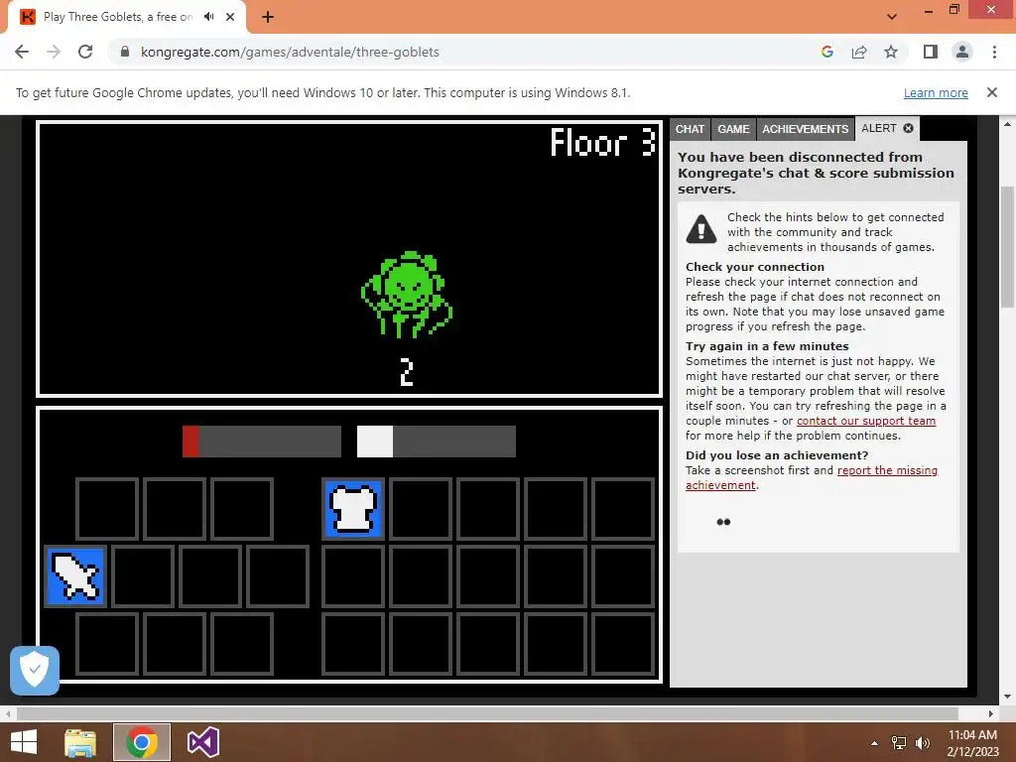
Task: Switch to the CHAT tab
Action: point(690,129)
